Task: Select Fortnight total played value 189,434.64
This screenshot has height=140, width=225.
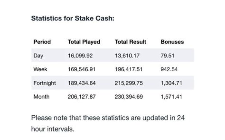Action: click(x=82, y=83)
